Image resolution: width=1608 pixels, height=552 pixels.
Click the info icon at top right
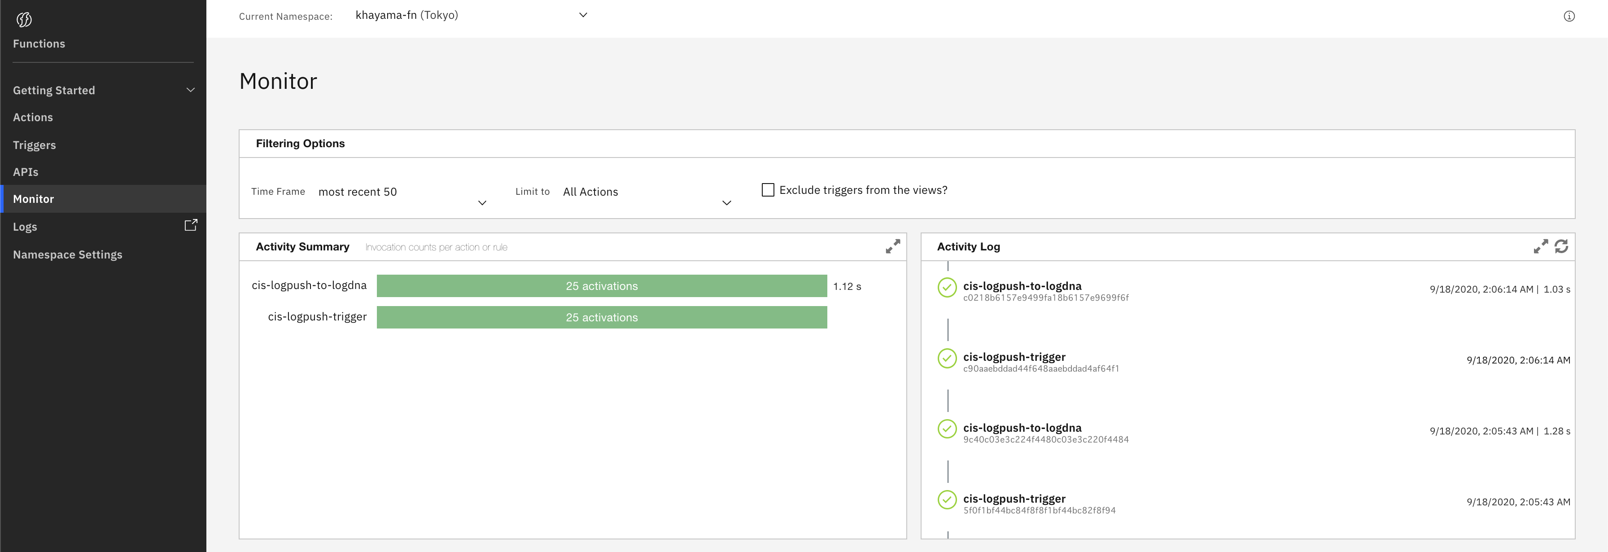tap(1569, 16)
